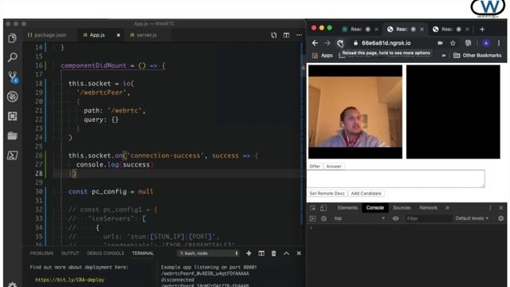Open the Chrome extension icon

(x=468, y=43)
